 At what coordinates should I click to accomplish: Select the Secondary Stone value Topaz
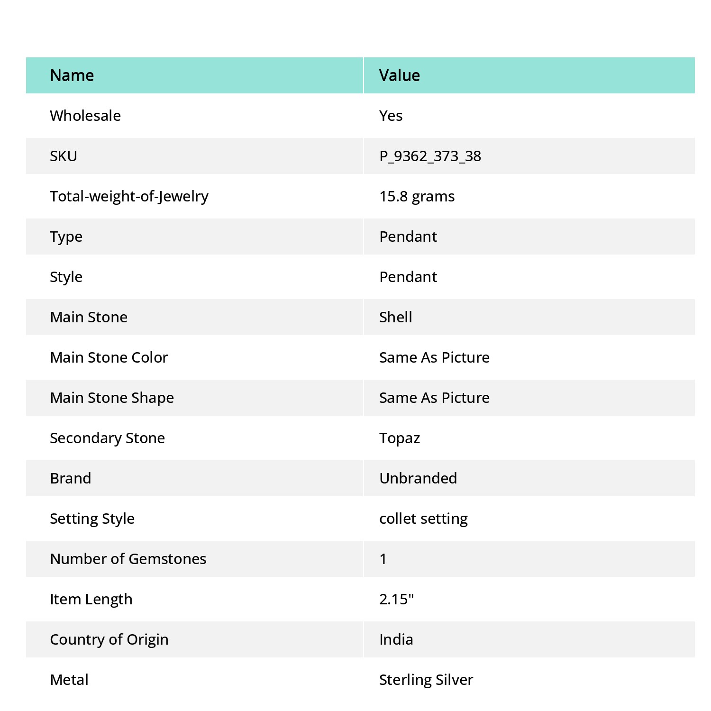click(x=399, y=438)
